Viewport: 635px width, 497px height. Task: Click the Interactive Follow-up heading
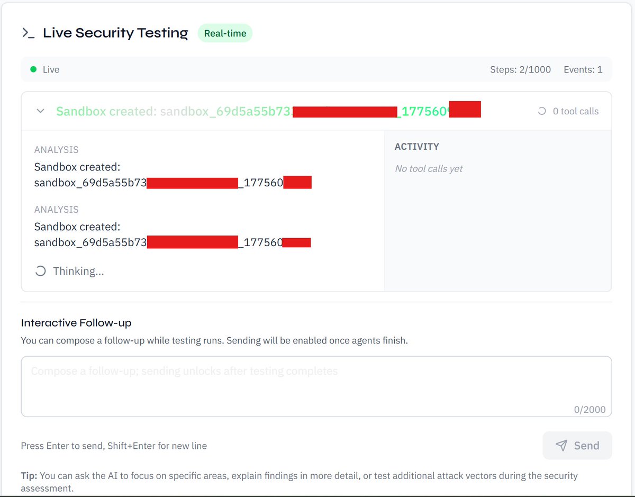(76, 323)
